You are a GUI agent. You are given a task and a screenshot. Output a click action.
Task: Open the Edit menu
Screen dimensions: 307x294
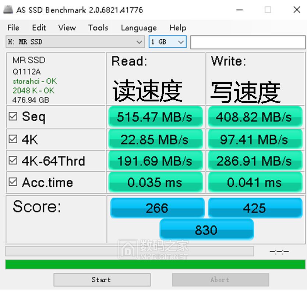point(39,28)
